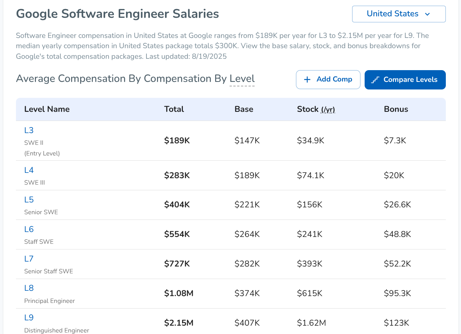Click the dropdown chevron beside United States
The image size is (461, 334).
click(x=428, y=14)
